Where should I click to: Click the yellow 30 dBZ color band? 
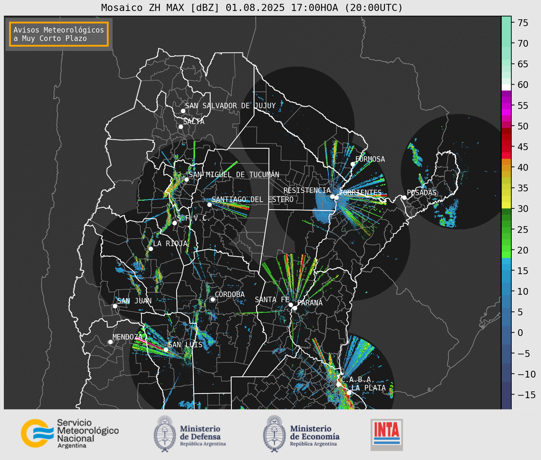pyautogui.click(x=506, y=206)
